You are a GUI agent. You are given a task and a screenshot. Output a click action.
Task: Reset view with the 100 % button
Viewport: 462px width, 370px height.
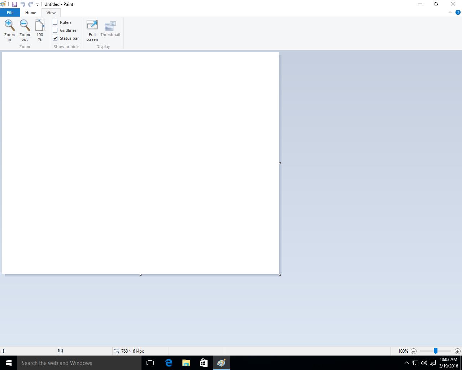point(40,30)
